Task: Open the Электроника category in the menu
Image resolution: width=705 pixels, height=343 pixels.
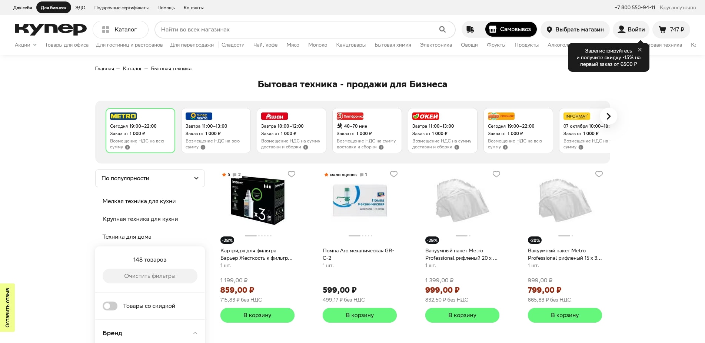Action: 436,45
